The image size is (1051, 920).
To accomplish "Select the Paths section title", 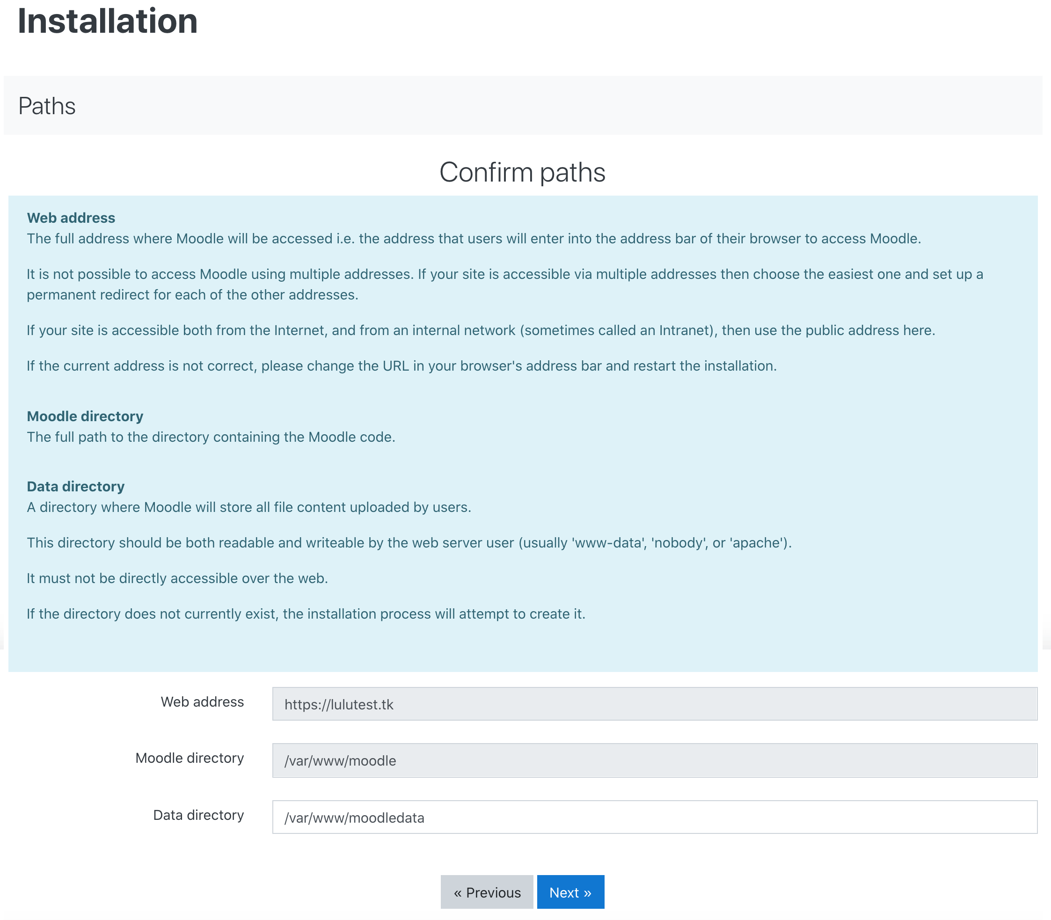I will [47, 106].
